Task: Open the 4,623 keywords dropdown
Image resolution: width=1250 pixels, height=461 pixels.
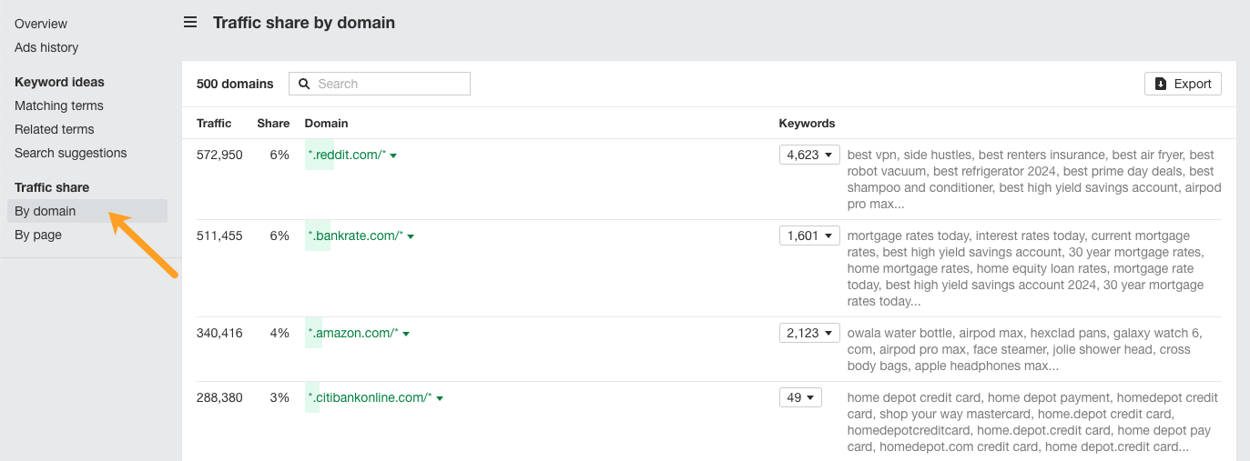Action: click(809, 155)
